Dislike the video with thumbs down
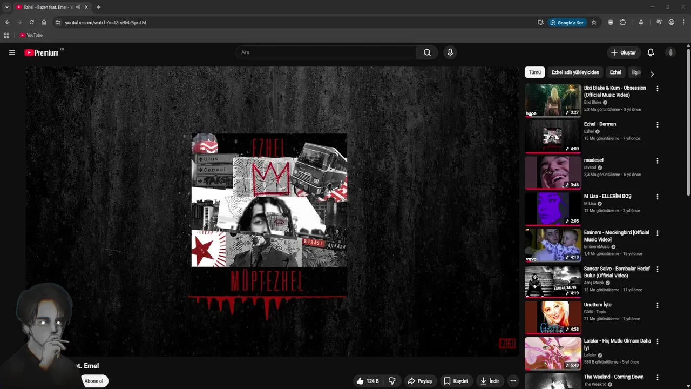Screen dimensions: 691x389 pyautogui.click(x=392, y=381)
